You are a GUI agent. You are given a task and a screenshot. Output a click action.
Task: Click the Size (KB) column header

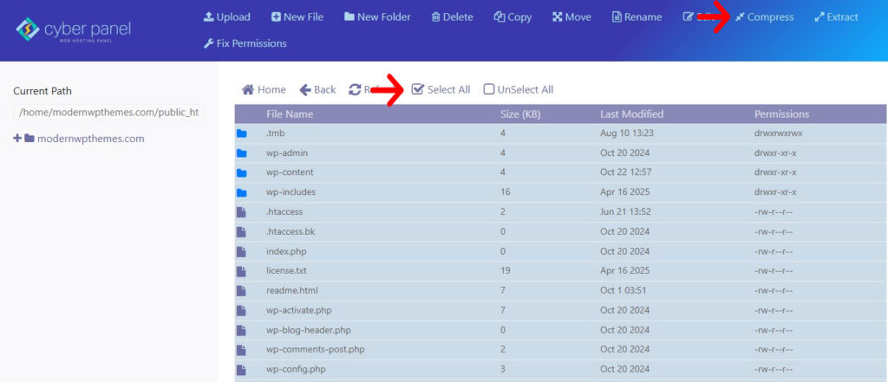click(520, 114)
